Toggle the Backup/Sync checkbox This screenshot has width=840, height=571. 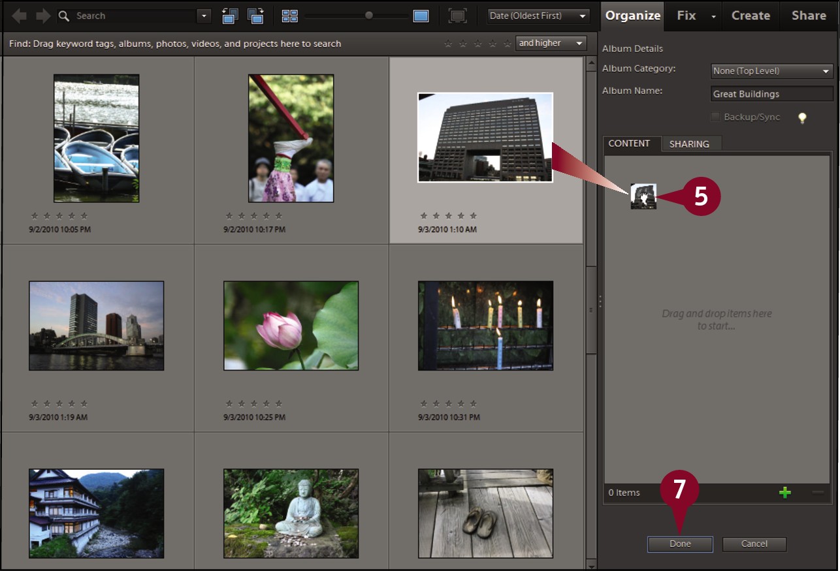tap(715, 117)
